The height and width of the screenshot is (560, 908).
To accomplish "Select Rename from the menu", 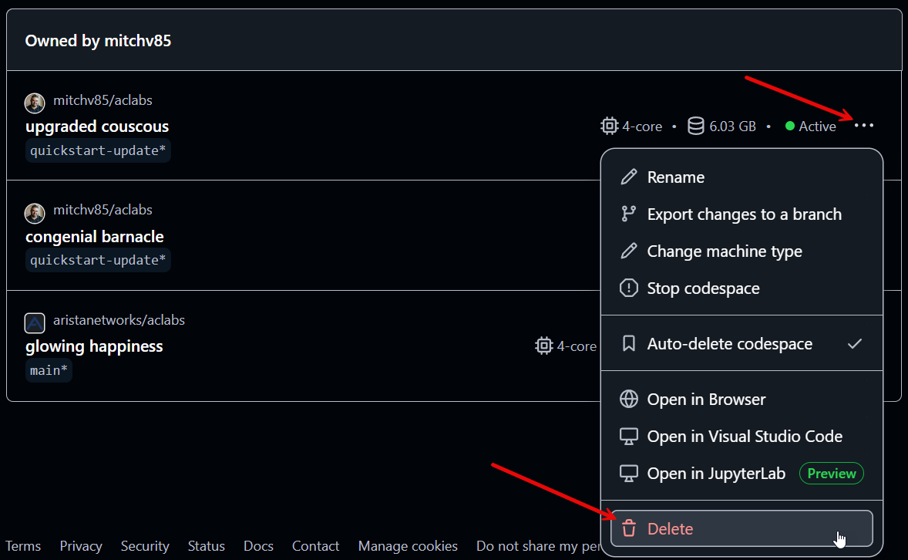I will coord(742,177).
